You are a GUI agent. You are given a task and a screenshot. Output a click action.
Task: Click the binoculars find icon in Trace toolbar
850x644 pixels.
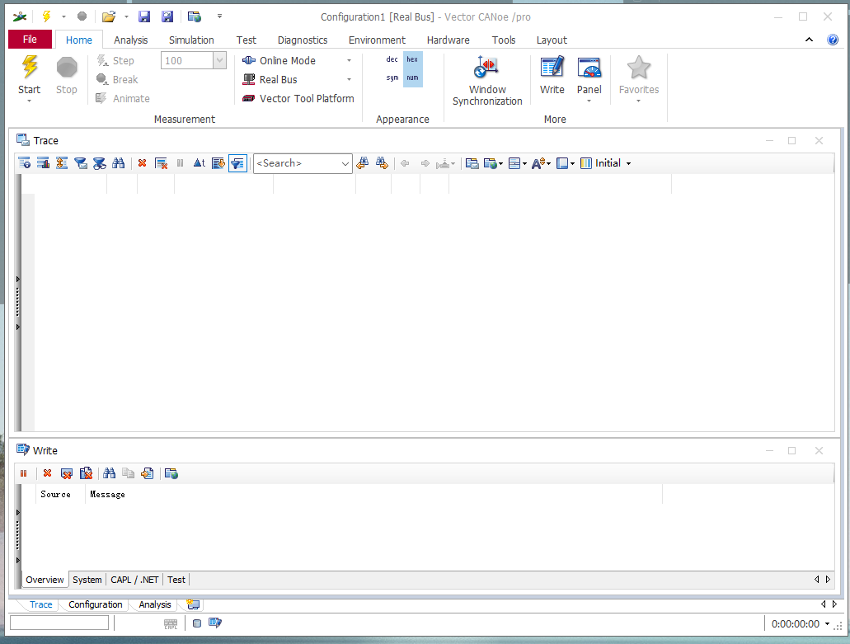[118, 163]
